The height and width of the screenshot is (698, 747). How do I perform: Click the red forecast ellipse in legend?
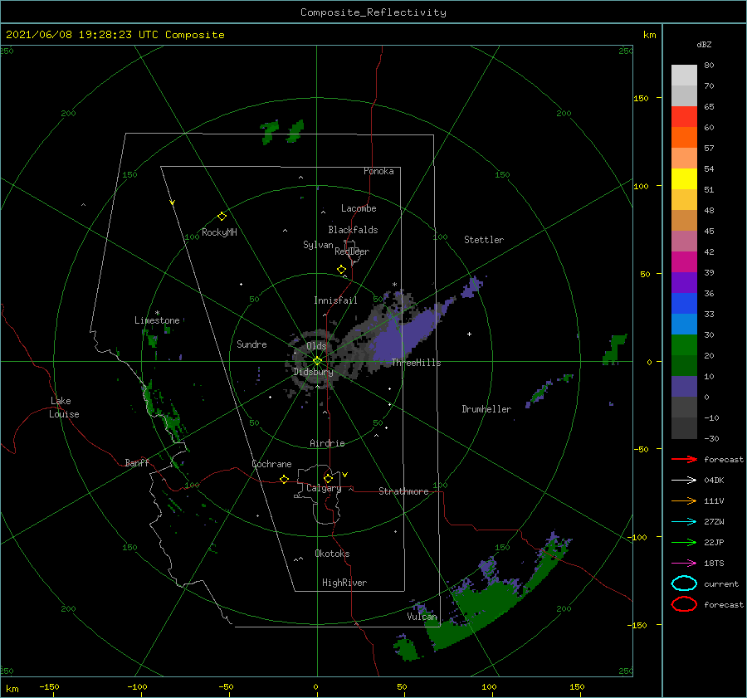[x=684, y=604]
